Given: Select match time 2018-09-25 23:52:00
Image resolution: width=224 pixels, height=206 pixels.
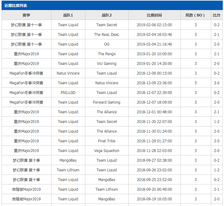Looking at the screenshot, I should (154, 180).
